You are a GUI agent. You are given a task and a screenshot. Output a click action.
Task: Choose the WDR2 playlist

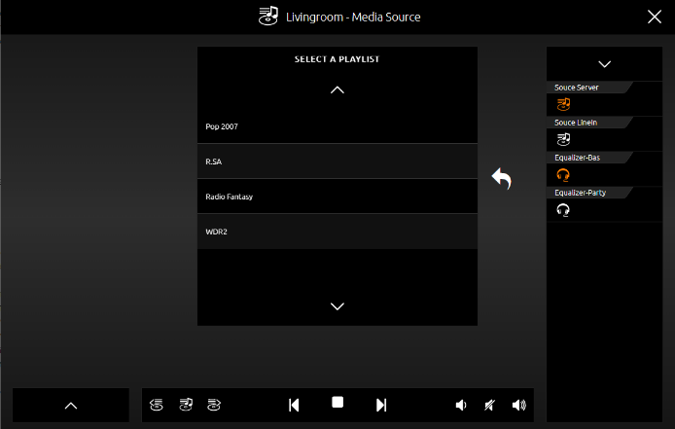[337, 232]
